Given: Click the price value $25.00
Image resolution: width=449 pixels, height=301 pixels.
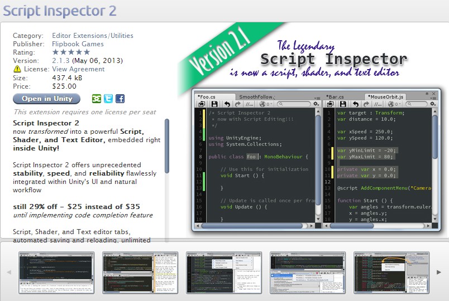Looking at the screenshot, I should pos(64,86).
